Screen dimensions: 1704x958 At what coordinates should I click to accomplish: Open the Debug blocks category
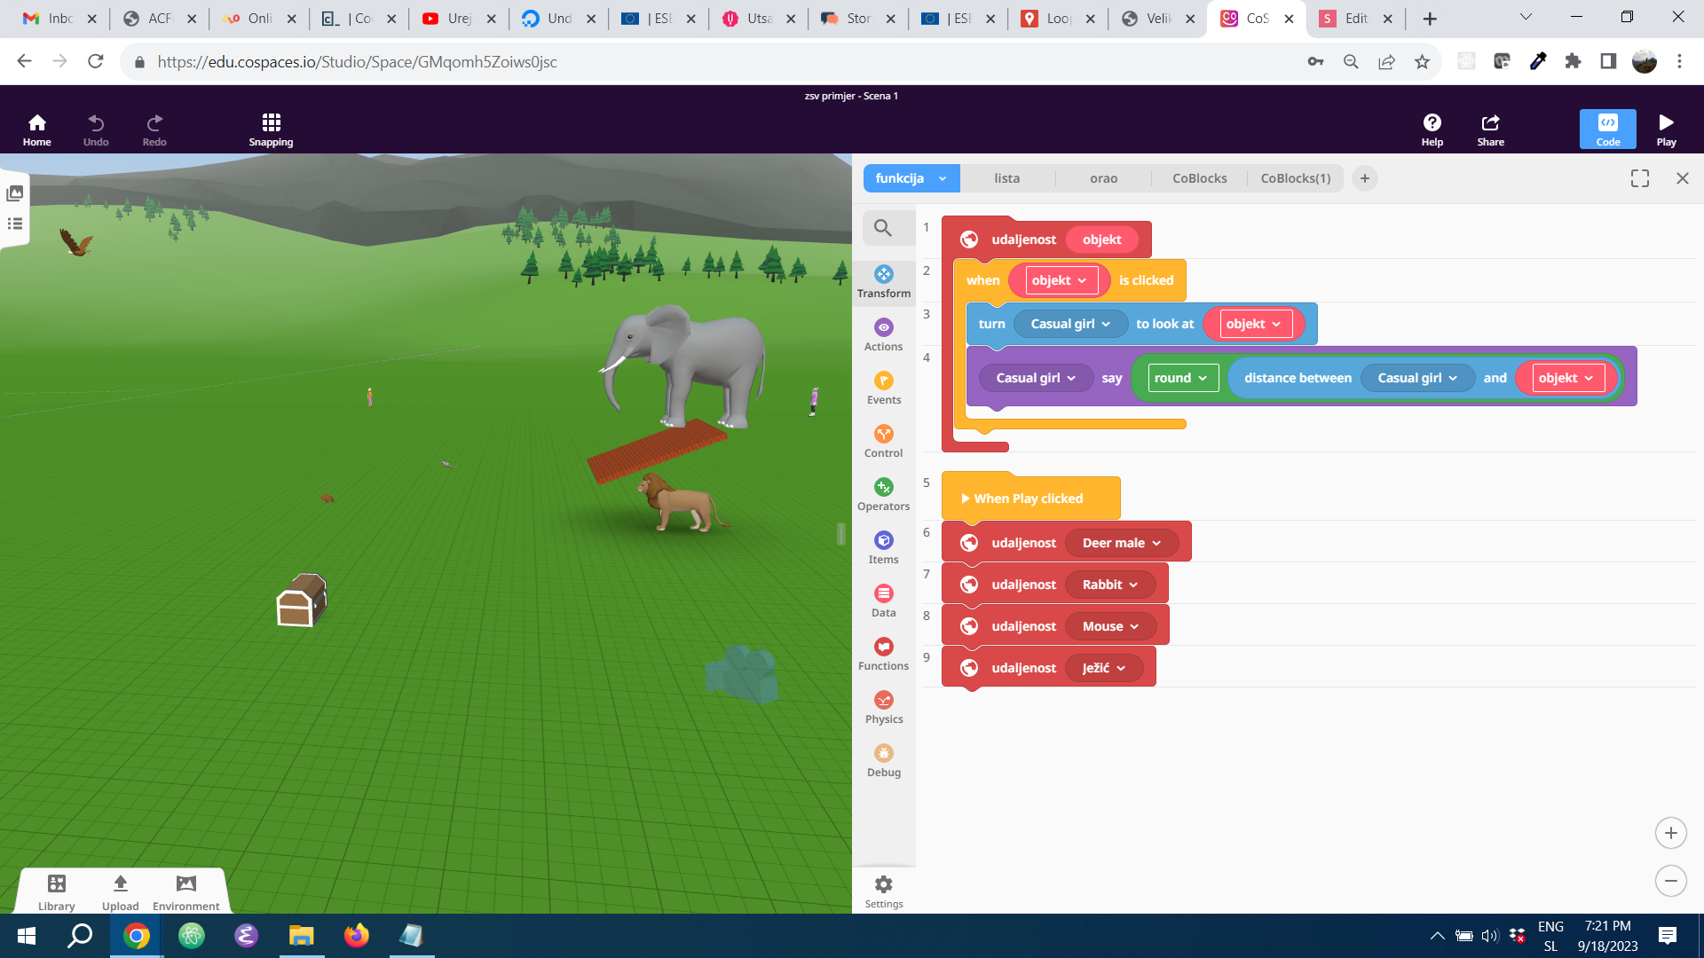point(883,760)
